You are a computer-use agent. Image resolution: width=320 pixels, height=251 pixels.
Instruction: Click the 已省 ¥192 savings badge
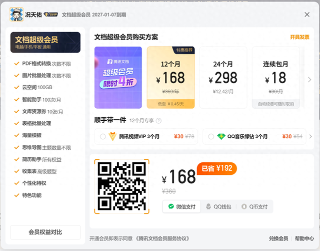point(216,168)
